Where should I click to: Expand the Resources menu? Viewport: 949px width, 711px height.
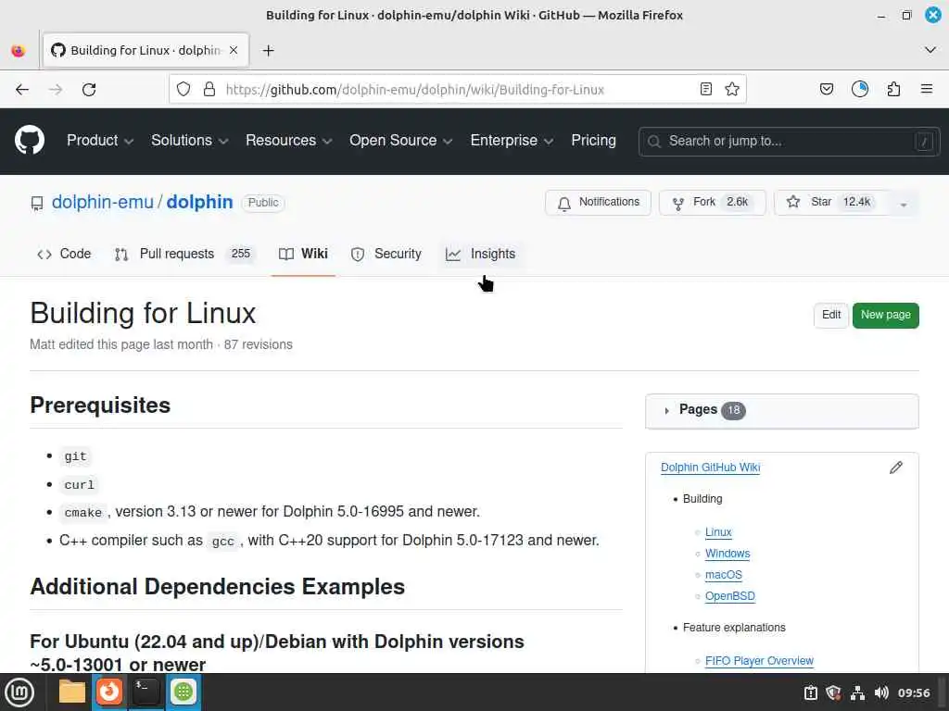pyautogui.click(x=289, y=141)
